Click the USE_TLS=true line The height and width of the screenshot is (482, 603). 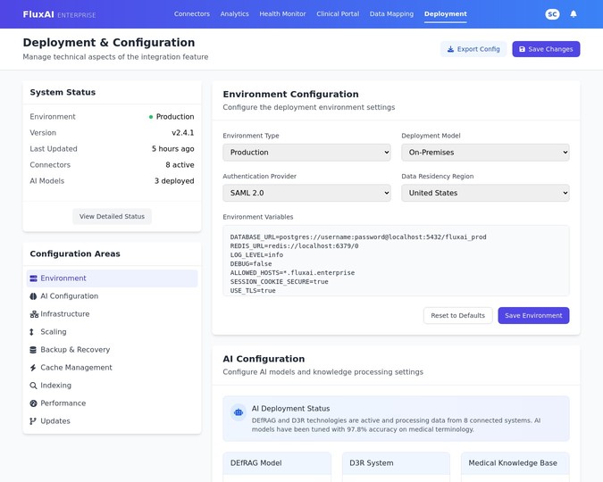pyautogui.click(x=253, y=291)
